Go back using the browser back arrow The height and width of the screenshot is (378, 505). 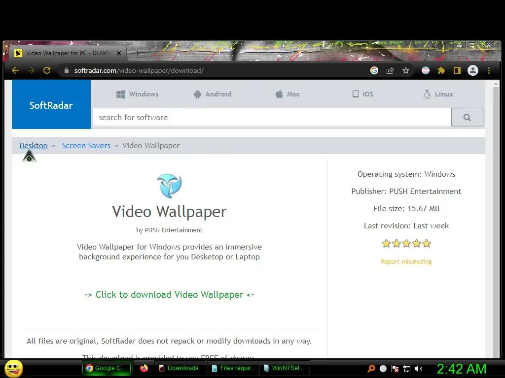(15, 70)
